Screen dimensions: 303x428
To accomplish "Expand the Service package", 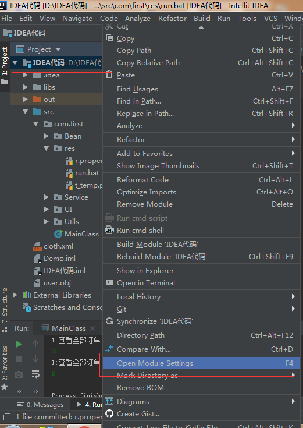I will [x=47, y=197].
